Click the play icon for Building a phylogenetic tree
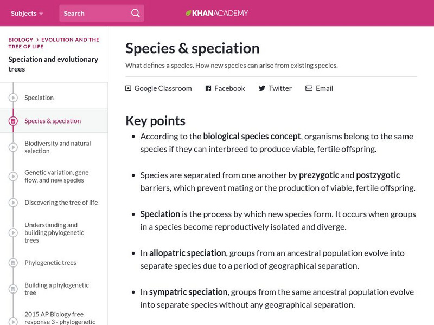Screen dimensions: 434x325 pyautogui.click(x=12, y=288)
